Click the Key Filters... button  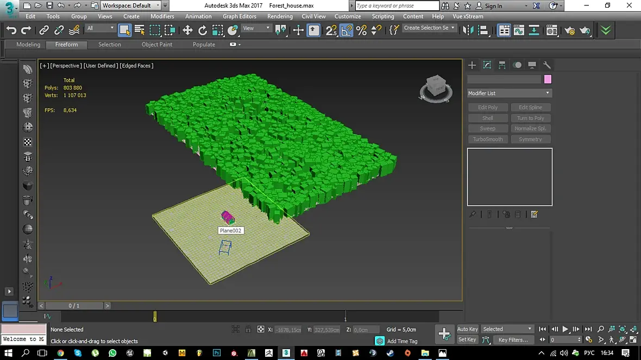coord(513,340)
